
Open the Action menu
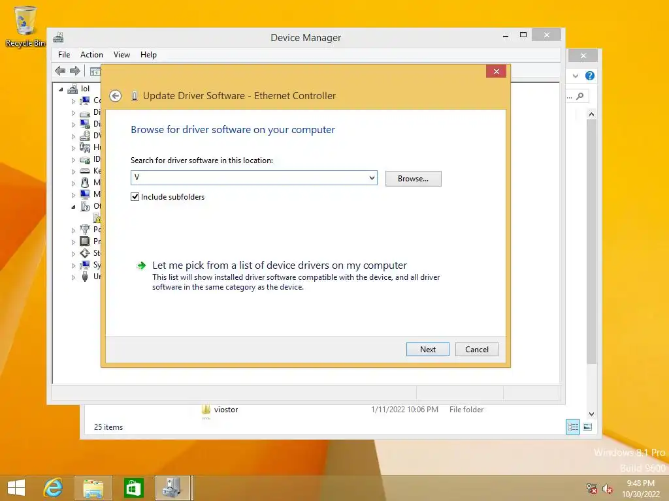(91, 55)
